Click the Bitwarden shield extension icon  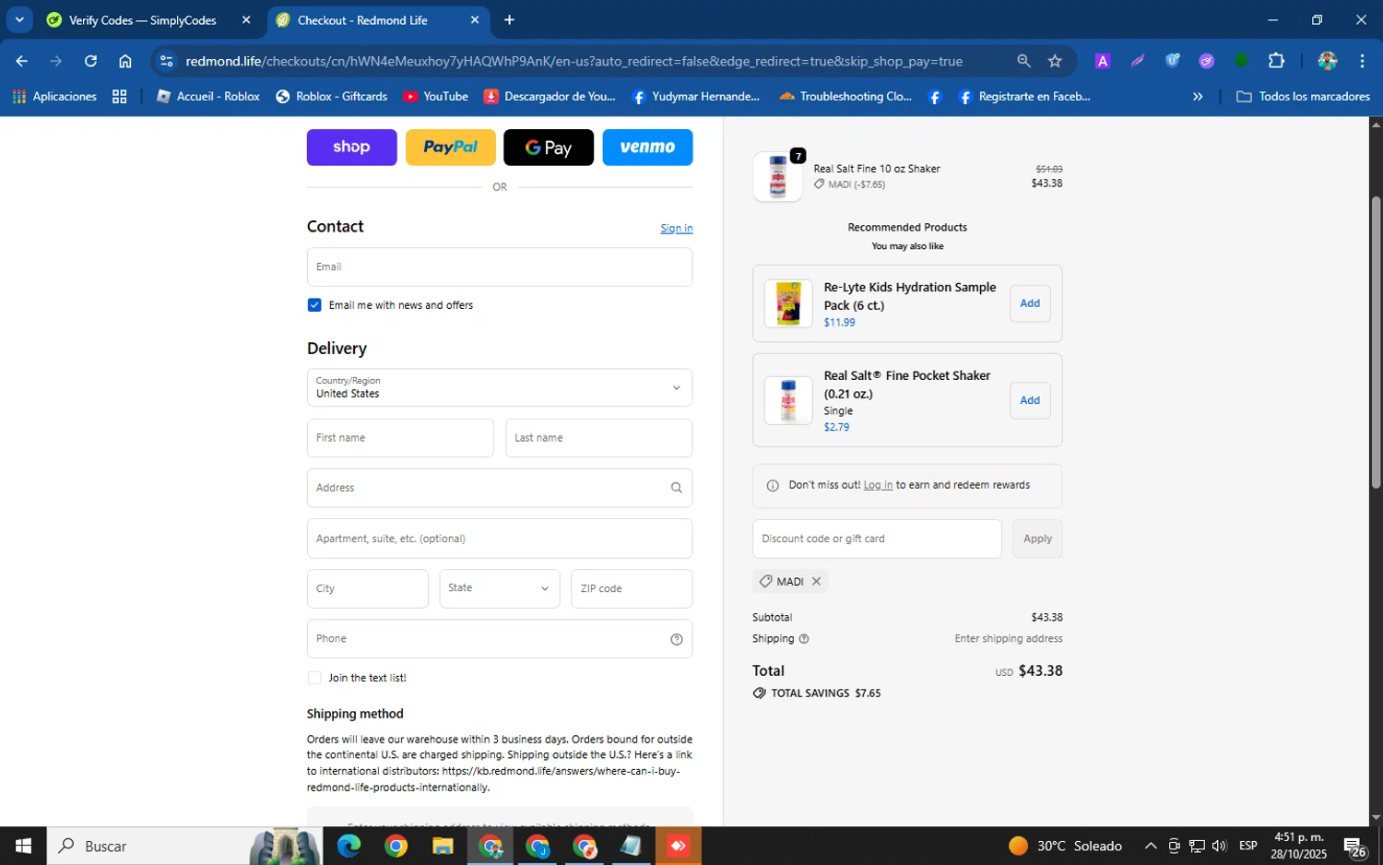(x=1172, y=61)
